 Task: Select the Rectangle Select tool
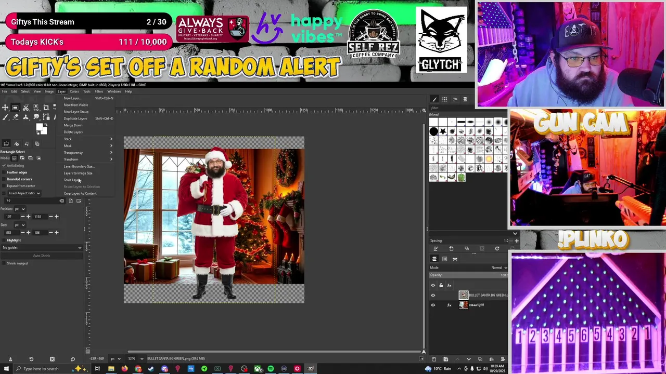pyautogui.click(x=15, y=108)
